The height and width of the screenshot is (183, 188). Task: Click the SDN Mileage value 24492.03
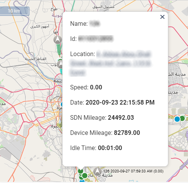click(121, 117)
